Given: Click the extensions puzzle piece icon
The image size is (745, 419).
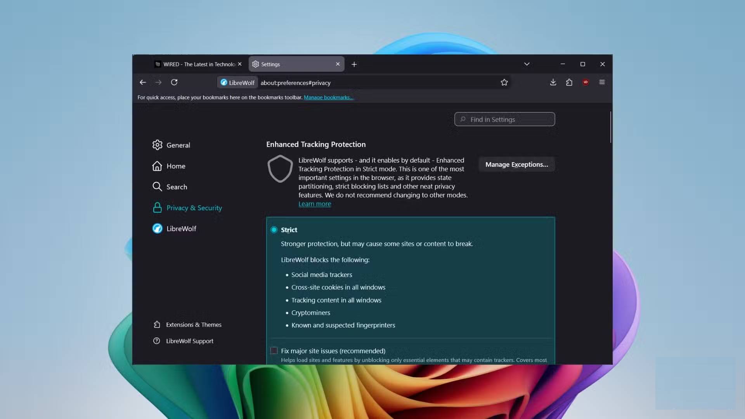Looking at the screenshot, I should (x=569, y=82).
